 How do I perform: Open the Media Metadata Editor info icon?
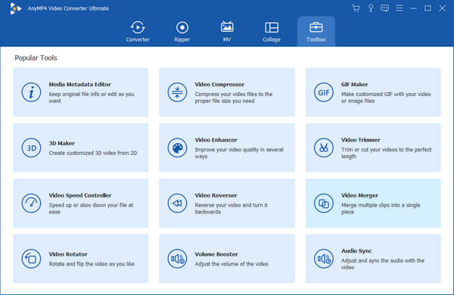click(31, 92)
